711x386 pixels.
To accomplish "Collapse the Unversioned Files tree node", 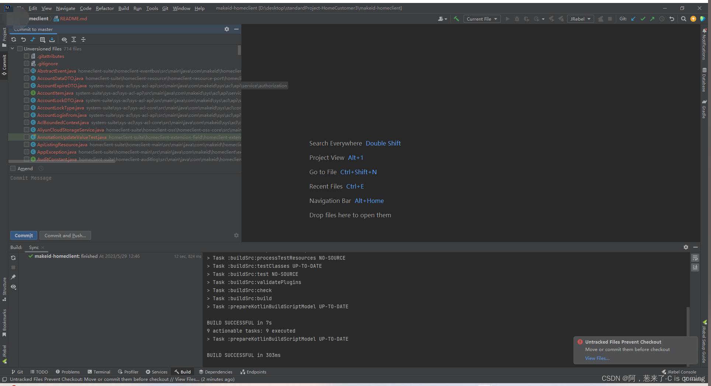I will pyautogui.click(x=13, y=49).
